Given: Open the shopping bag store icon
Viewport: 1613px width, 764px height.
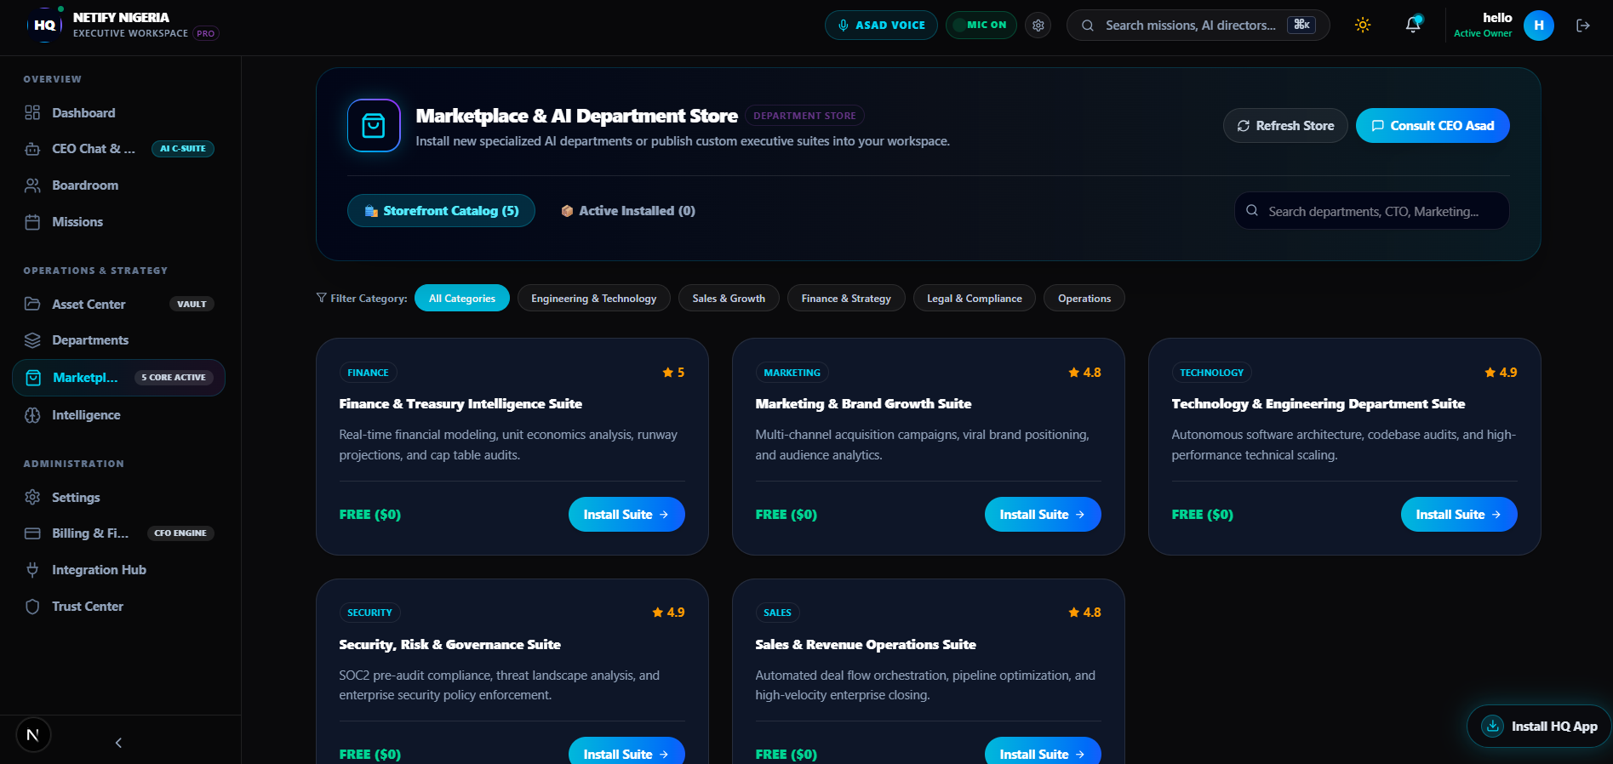Looking at the screenshot, I should [x=374, y=125].
